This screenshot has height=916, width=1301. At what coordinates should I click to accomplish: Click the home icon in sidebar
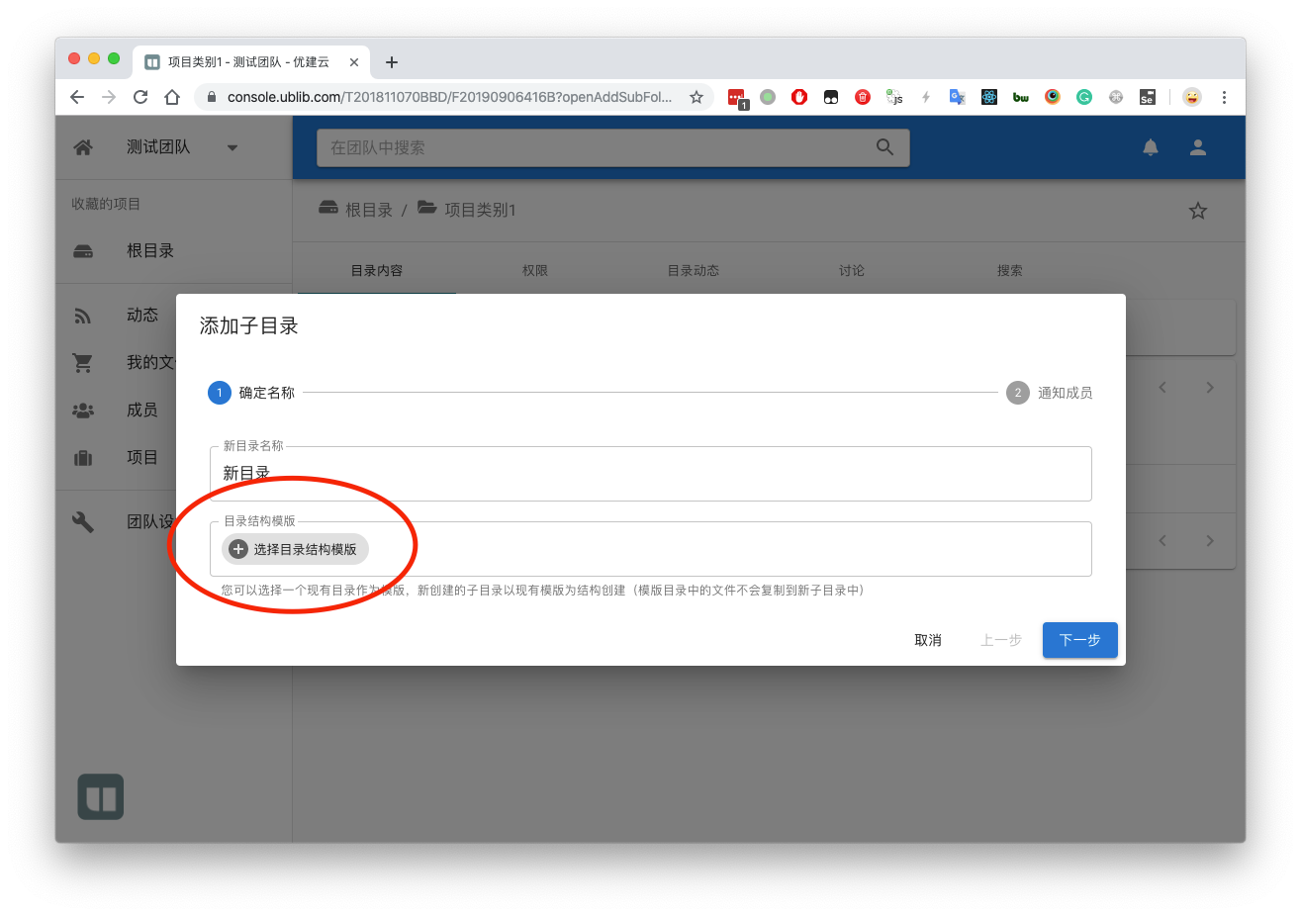tap(83, 147)
